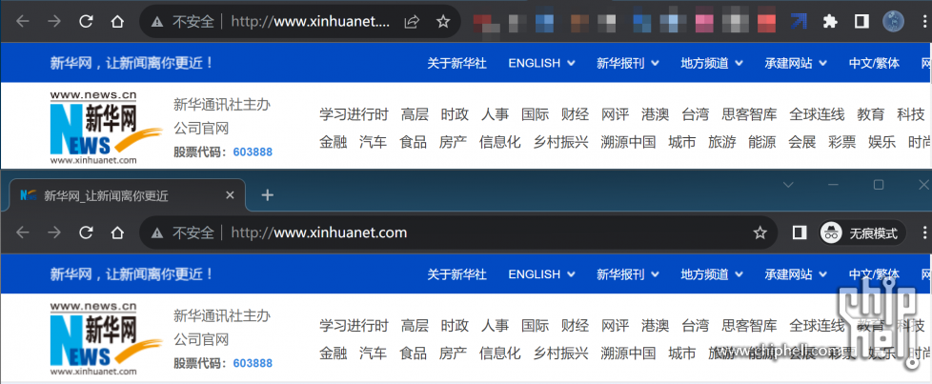The height and width of the screenshot is (384, 932).
Task: Toggle side panel icon in incognito window
Action: [x=800, y=232]
